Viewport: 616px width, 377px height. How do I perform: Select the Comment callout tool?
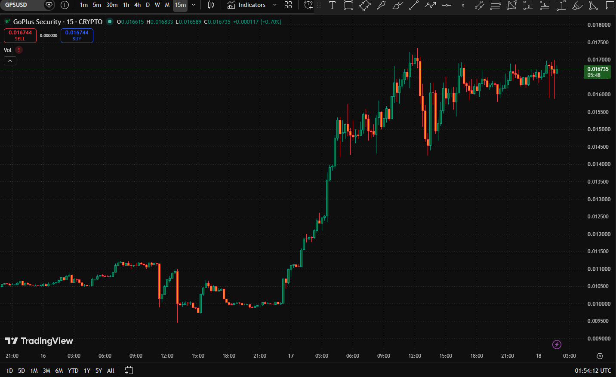pos(610,5)
